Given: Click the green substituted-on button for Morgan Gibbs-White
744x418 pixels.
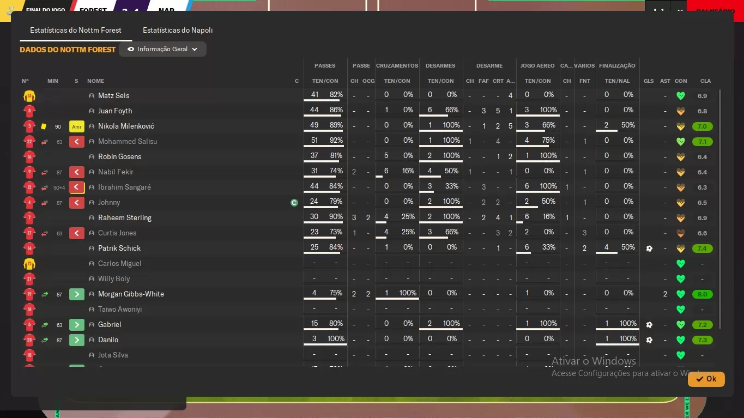Looking at the screenshot, I should [77, 294].
